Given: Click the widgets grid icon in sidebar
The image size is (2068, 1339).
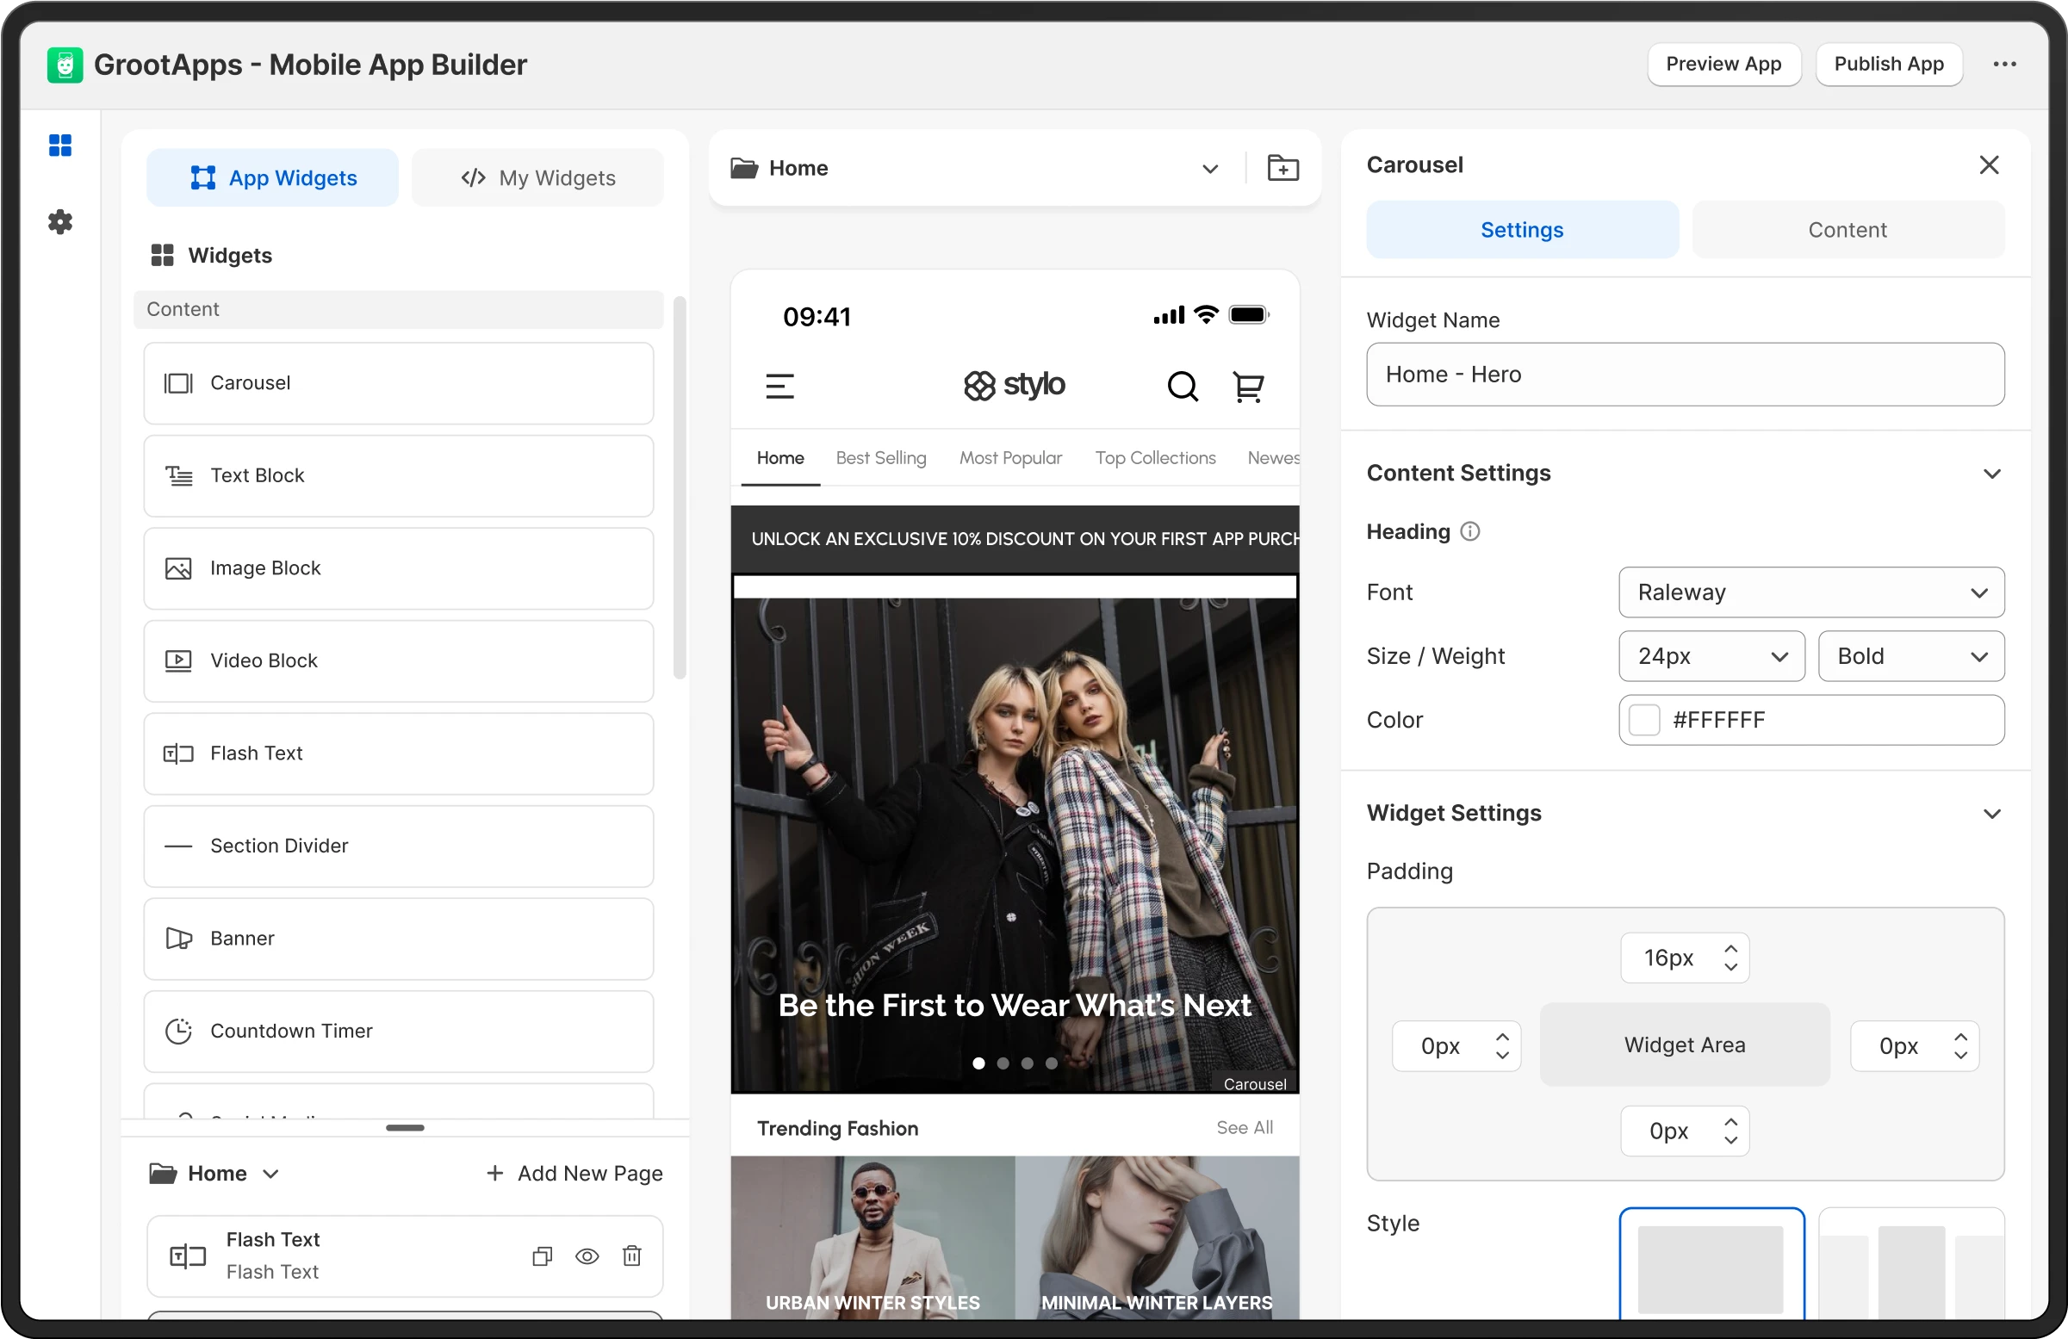Looking at the screenshot, I should pyautogui.click(x=60, y=146).
